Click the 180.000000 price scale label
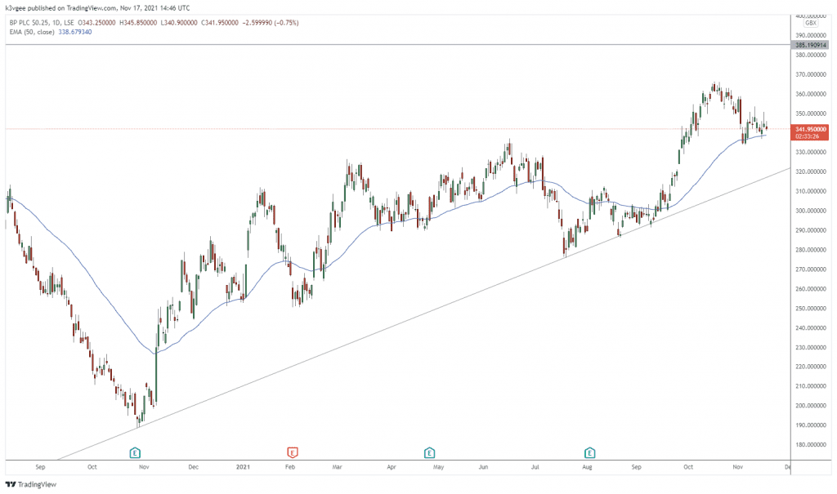The height and width of the screenshot is (494, 837). (812, 445)
